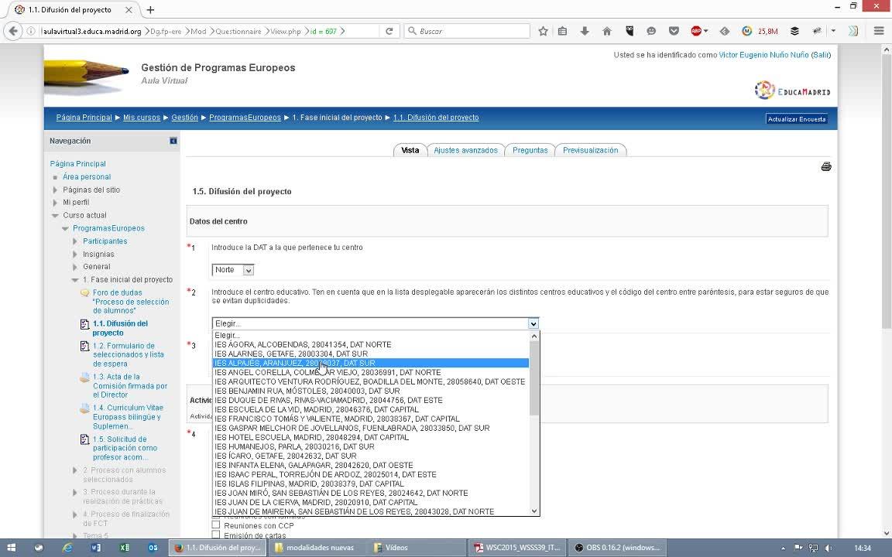The image size is (892, 557).
Task: Select the 'Vista' tab
Action: point(410,150)
